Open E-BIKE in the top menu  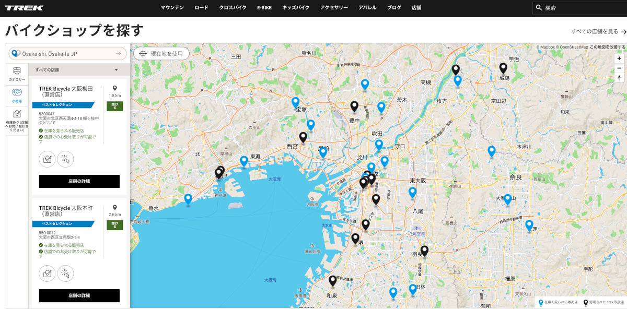(264, 8)
